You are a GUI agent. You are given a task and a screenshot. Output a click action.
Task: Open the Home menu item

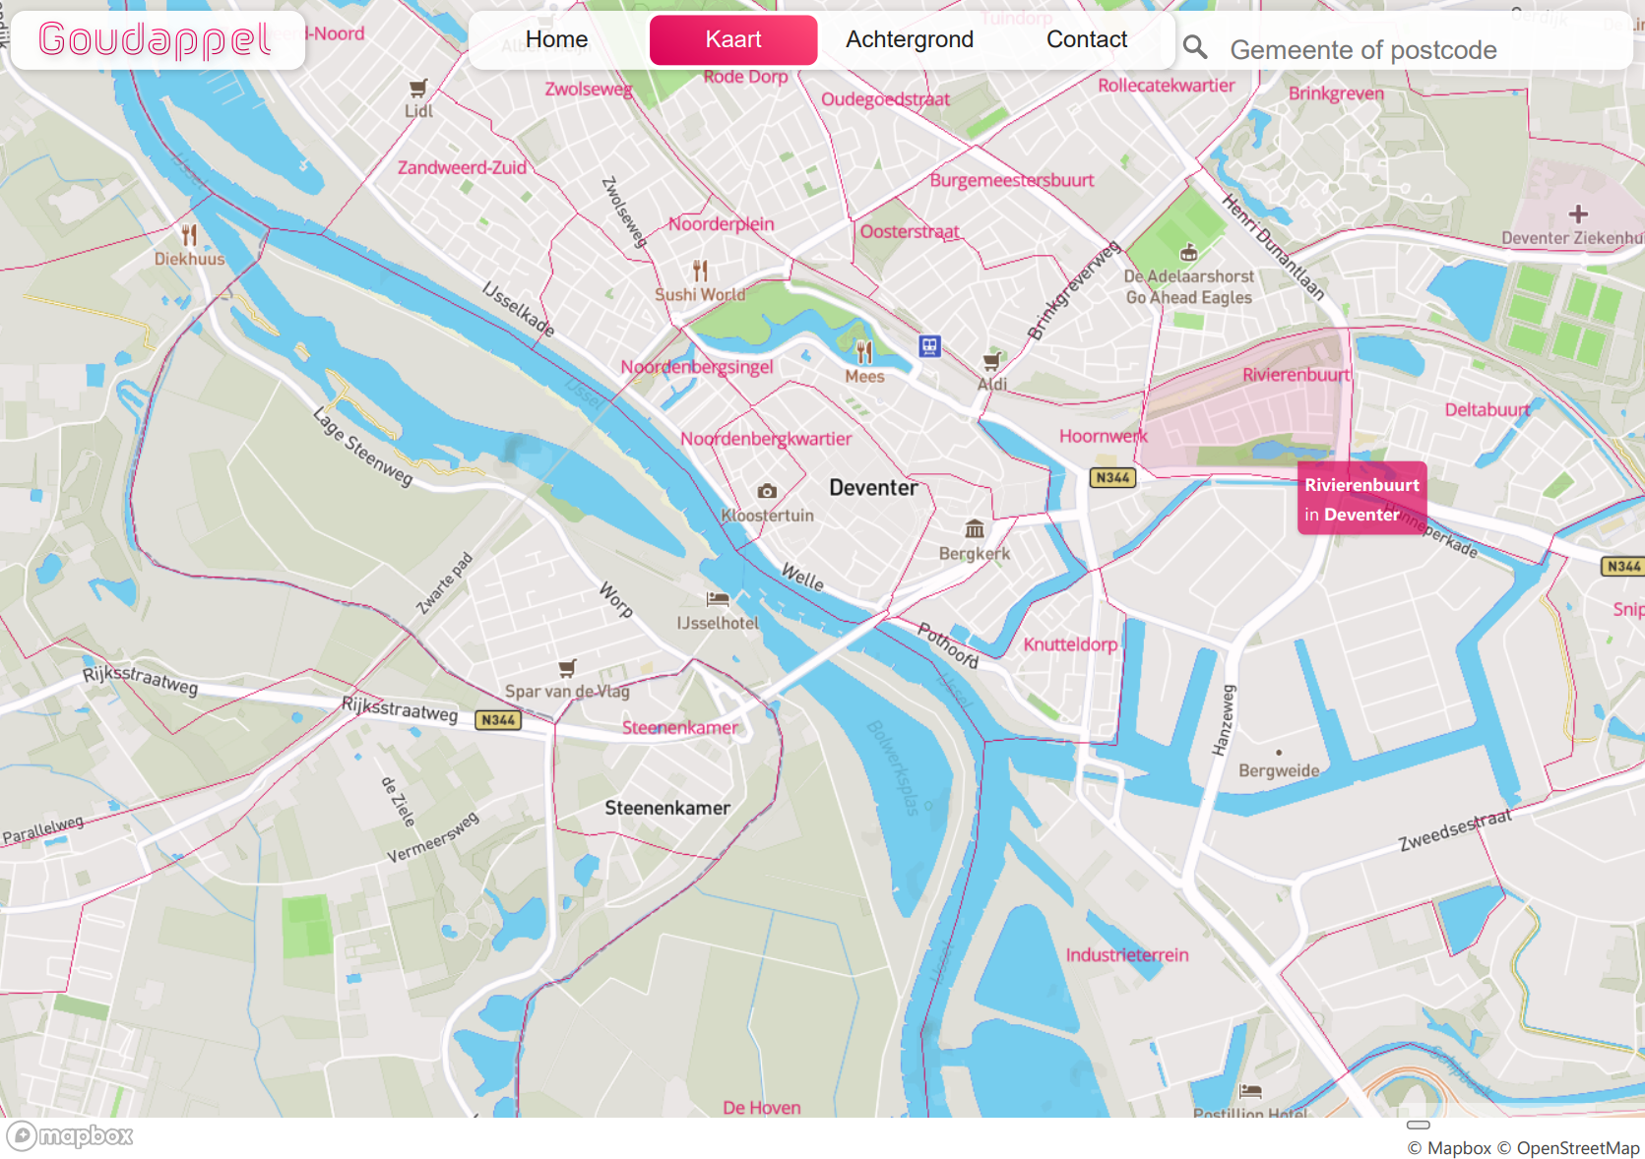(556, 39)
